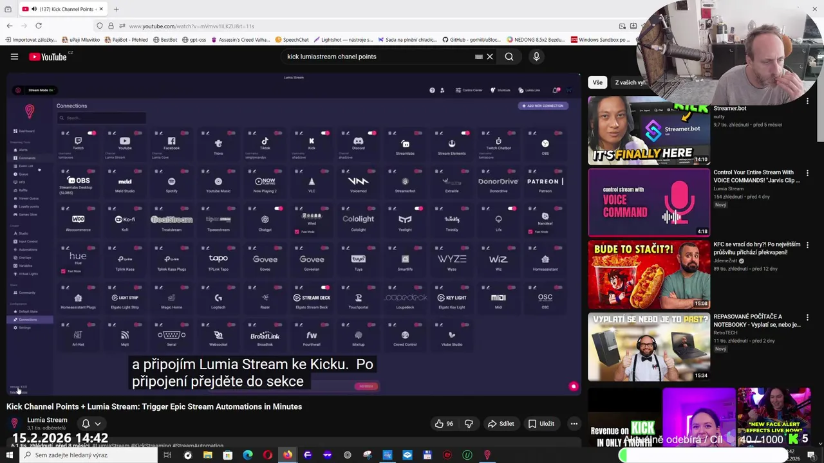
Task: Open options menu for Repasované počítače video
Action: click(x=807, y=318)
